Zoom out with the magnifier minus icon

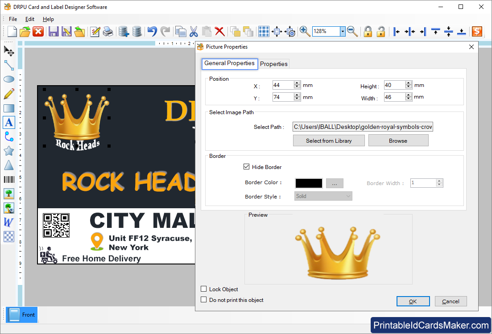tap(353, 31)
